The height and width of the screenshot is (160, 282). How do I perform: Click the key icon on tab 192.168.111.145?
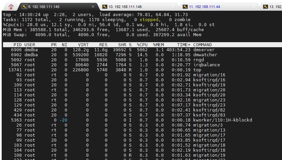(24, 7)
